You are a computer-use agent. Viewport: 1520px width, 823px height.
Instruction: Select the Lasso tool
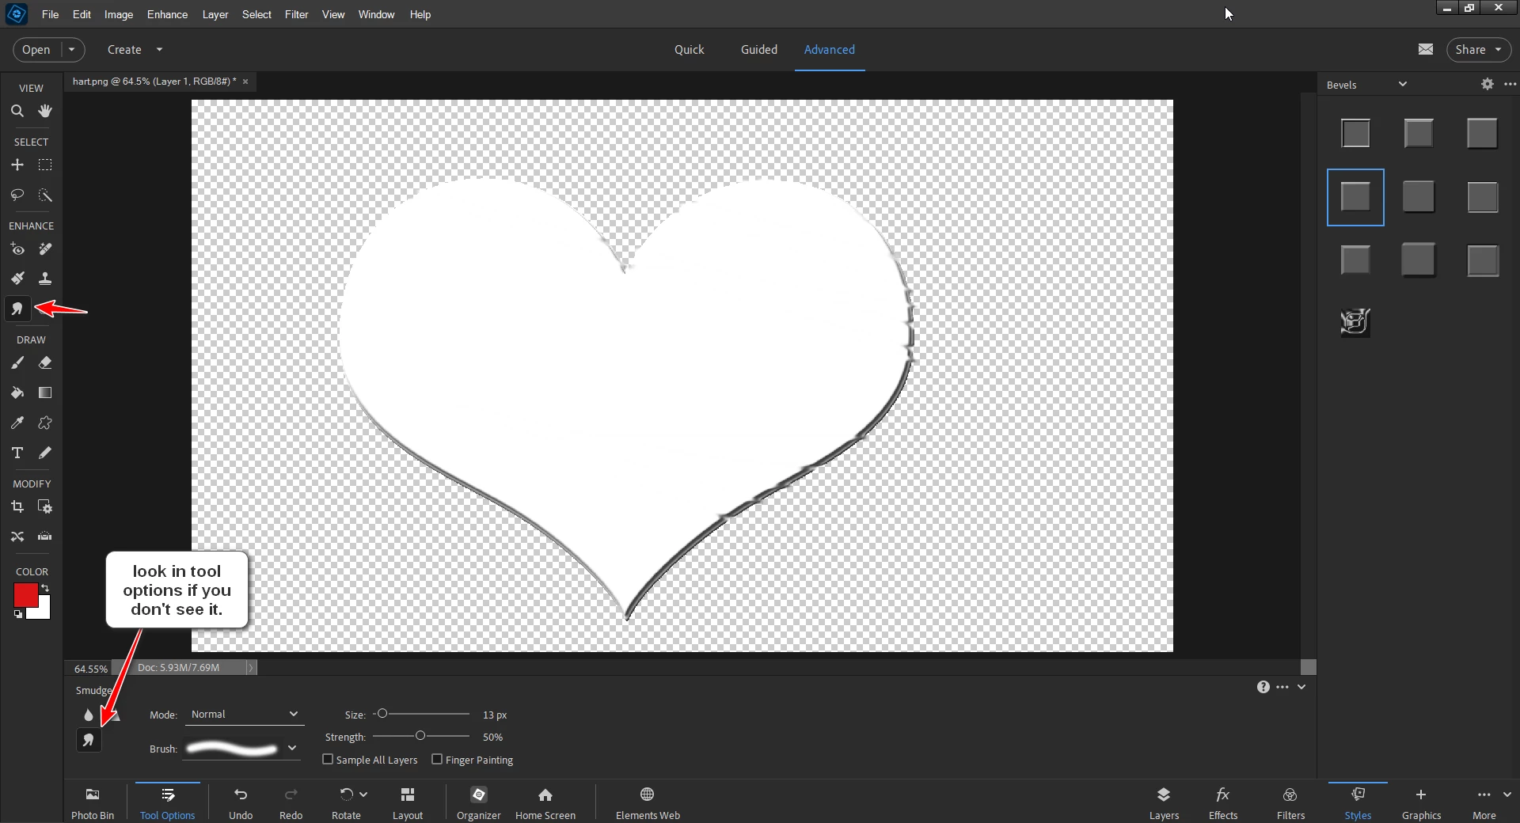tap(17, 195)
